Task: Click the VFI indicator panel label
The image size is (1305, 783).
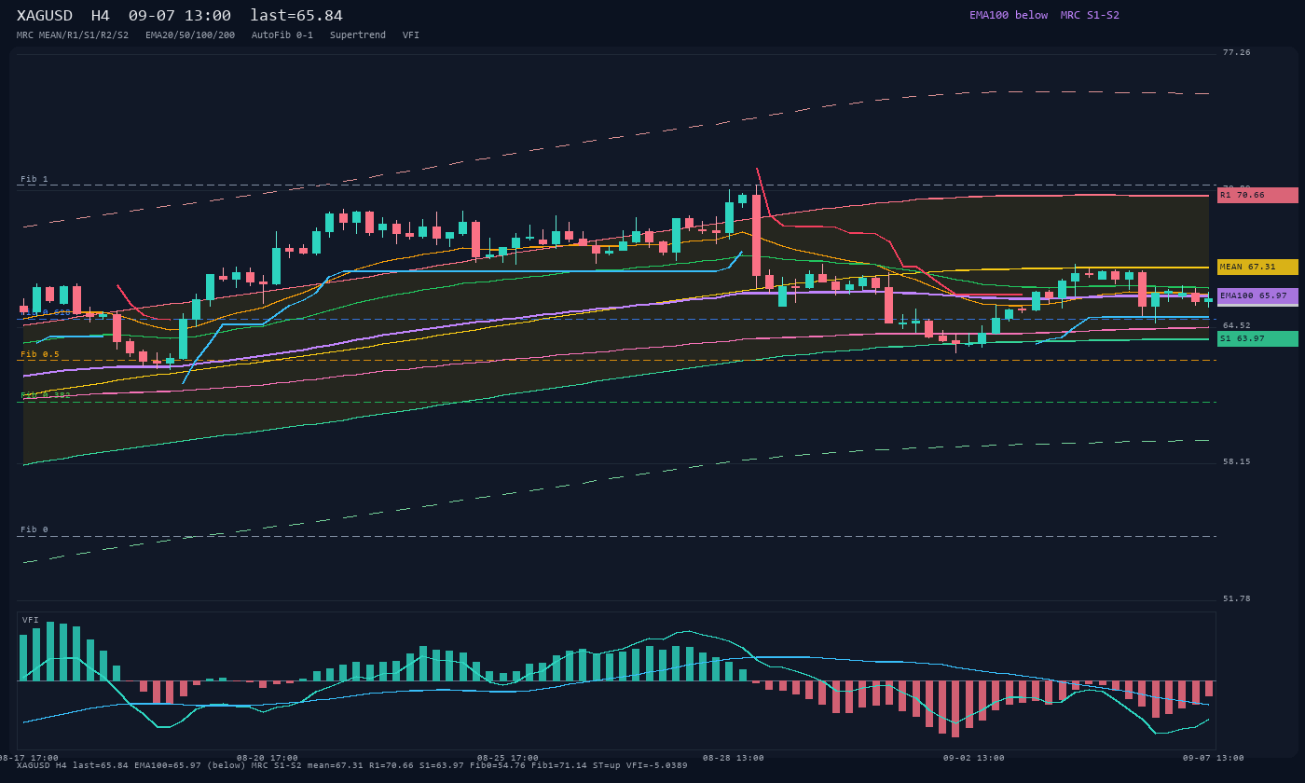Action: (31, 620)
